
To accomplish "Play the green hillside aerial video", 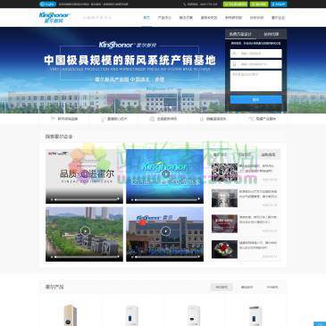I will (x=85, y=230).
